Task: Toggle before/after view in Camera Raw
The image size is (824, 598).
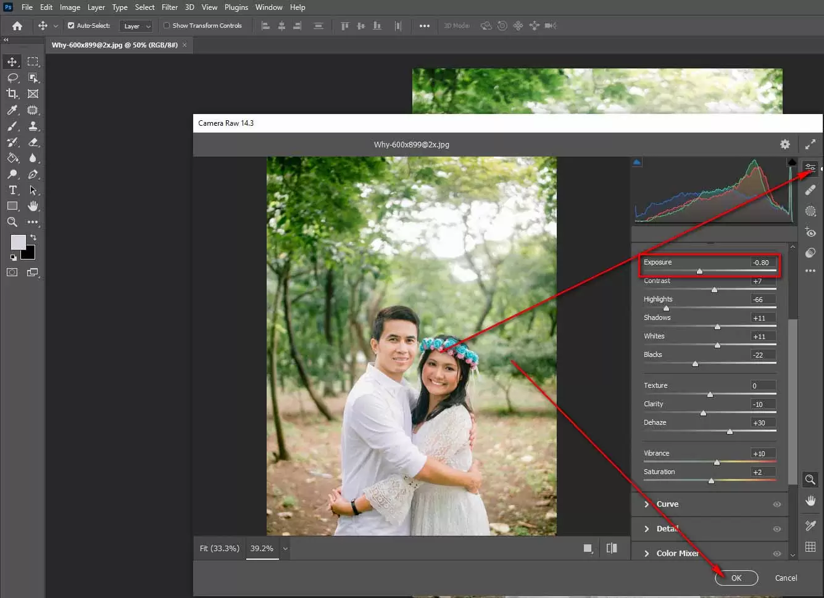Action: click(x=612, y=548)
